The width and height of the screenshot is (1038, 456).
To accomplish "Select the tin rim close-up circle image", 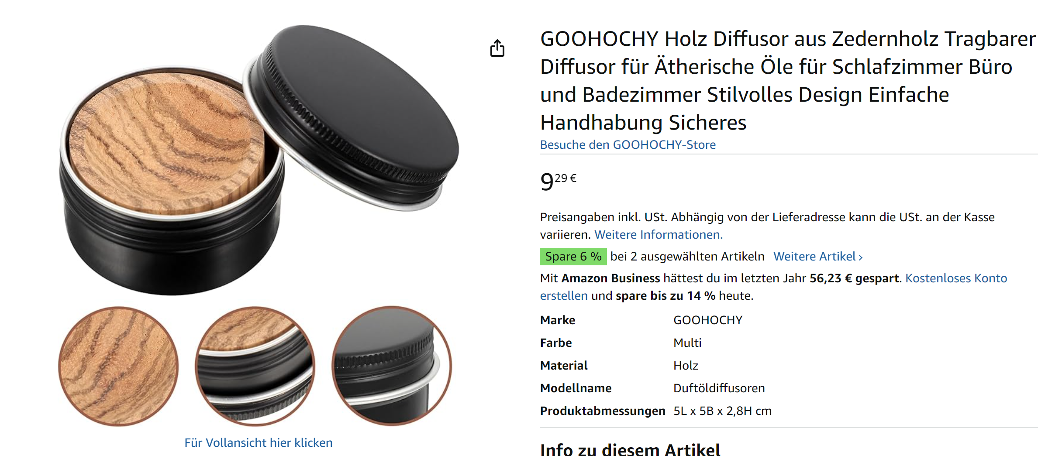I will [x=255, y=366].
